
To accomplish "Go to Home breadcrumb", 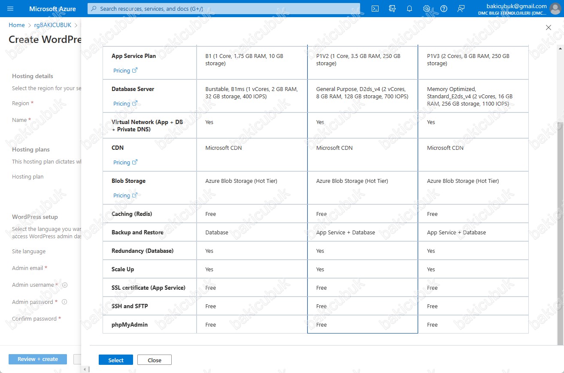I will tap(17, 25).
